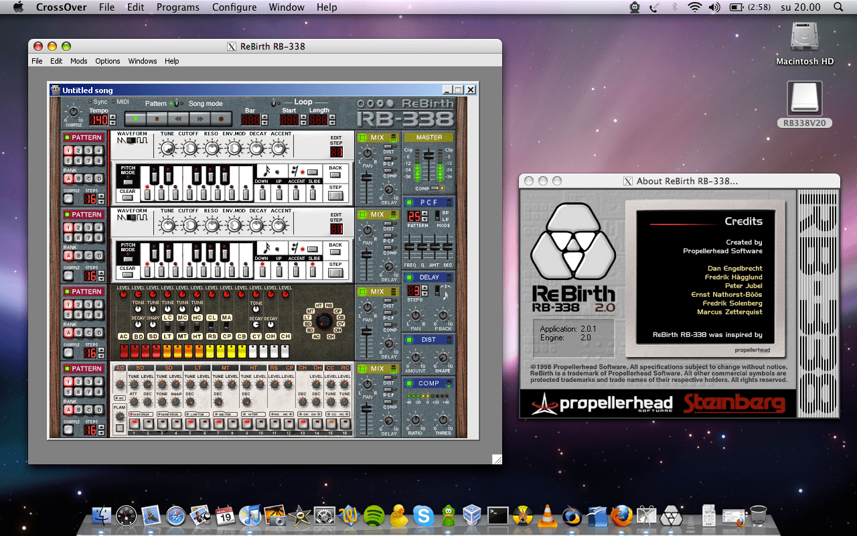
Task: Click the Master volume fader
Action: 429,156
